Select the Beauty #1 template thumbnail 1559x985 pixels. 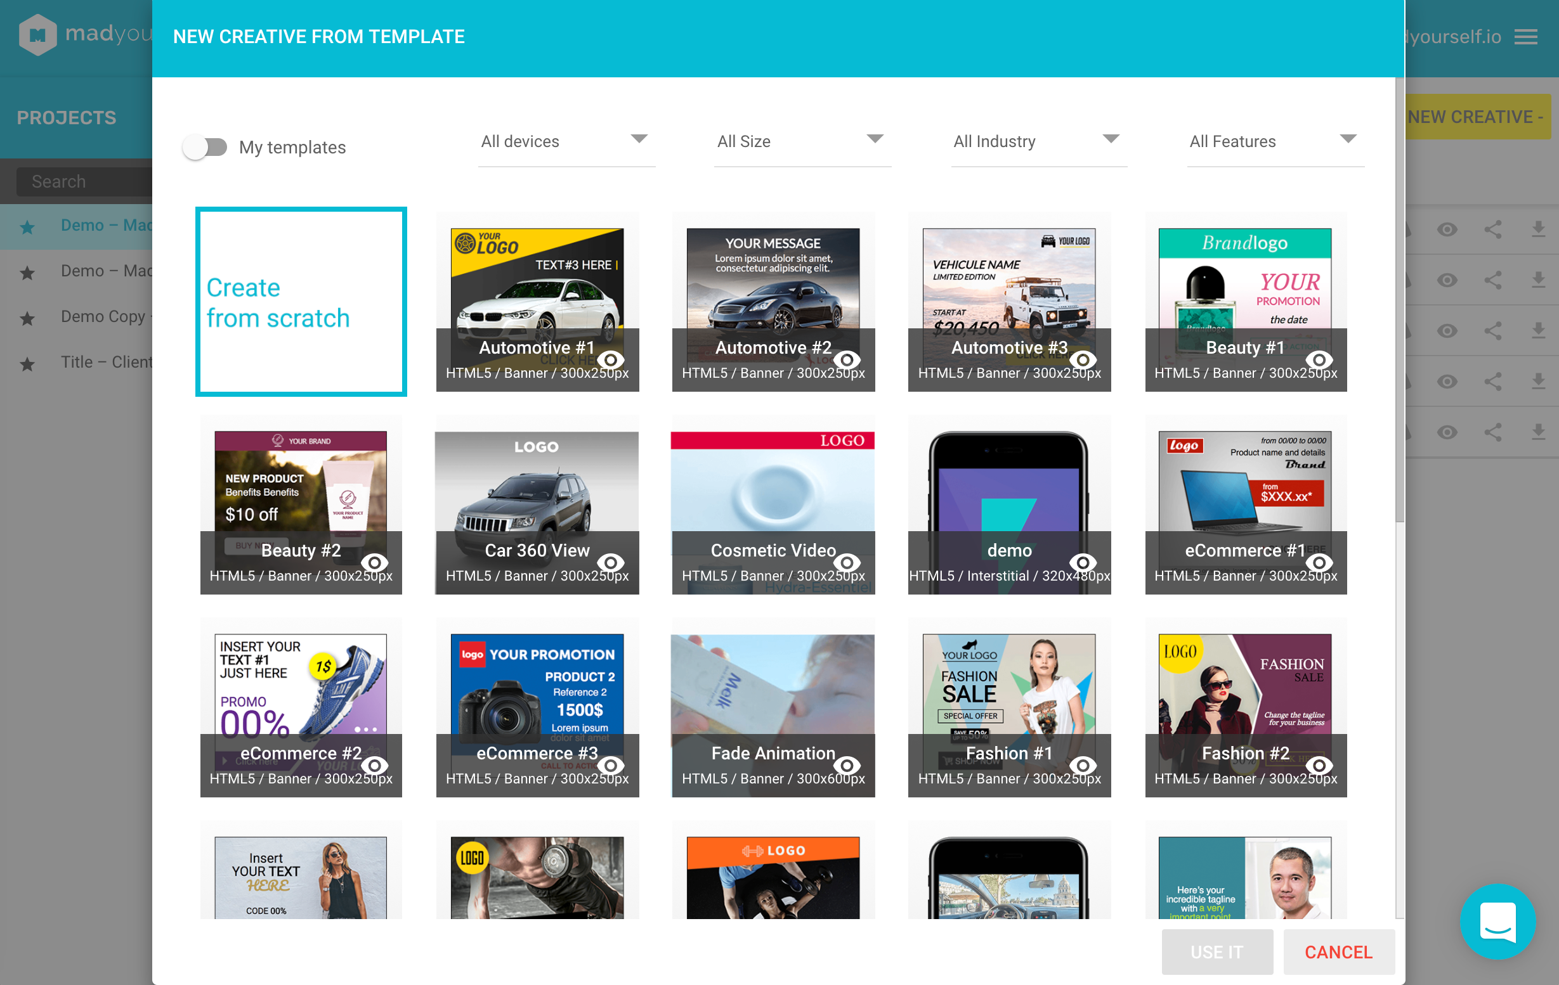point(1246,302)
